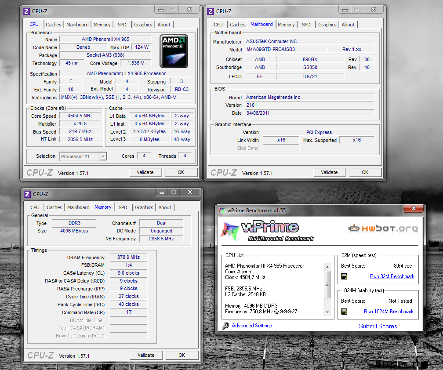Click the CPU List scrollbar thumb
The image size is (443, 370).
(x=327, y=284)
